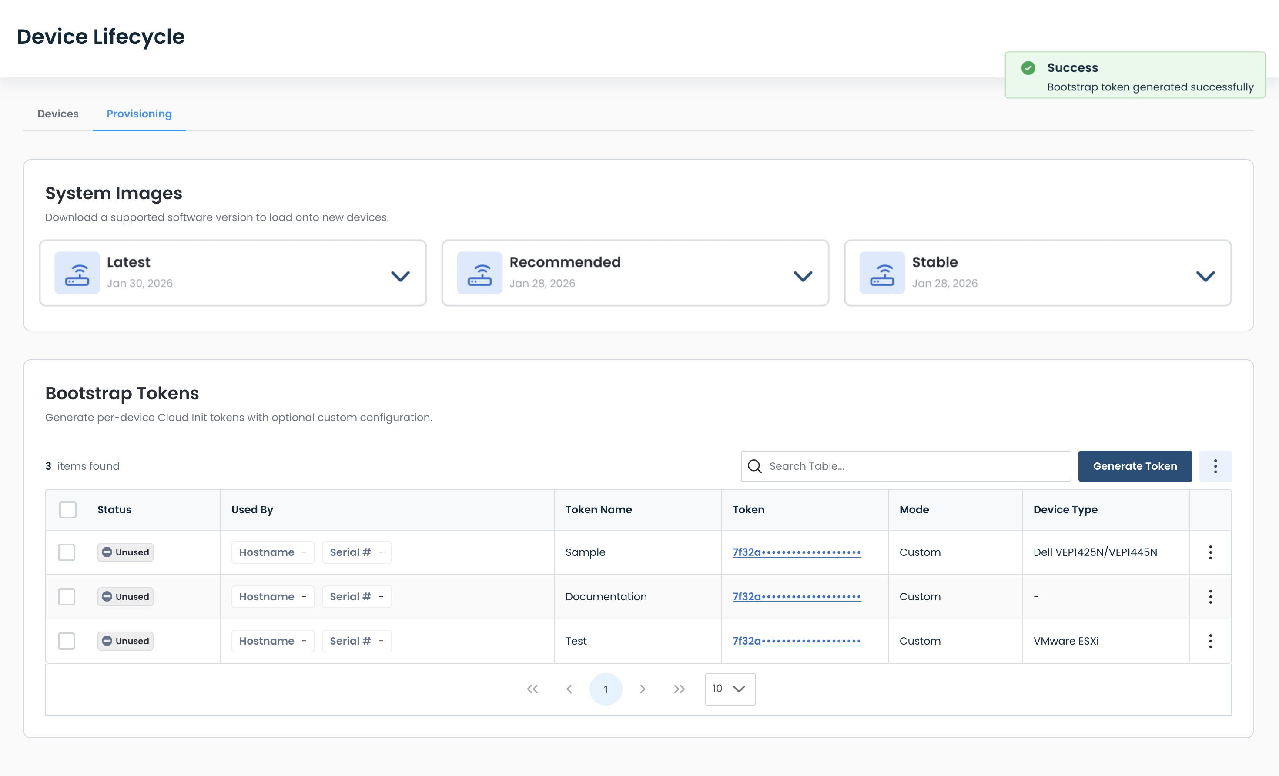The image size is (1279, 776).
Task: Click the Latest image router icon
Action: 77,273
